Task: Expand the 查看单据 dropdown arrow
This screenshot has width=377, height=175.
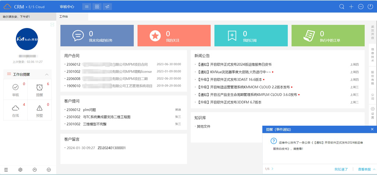Action: tap(374, 169)
